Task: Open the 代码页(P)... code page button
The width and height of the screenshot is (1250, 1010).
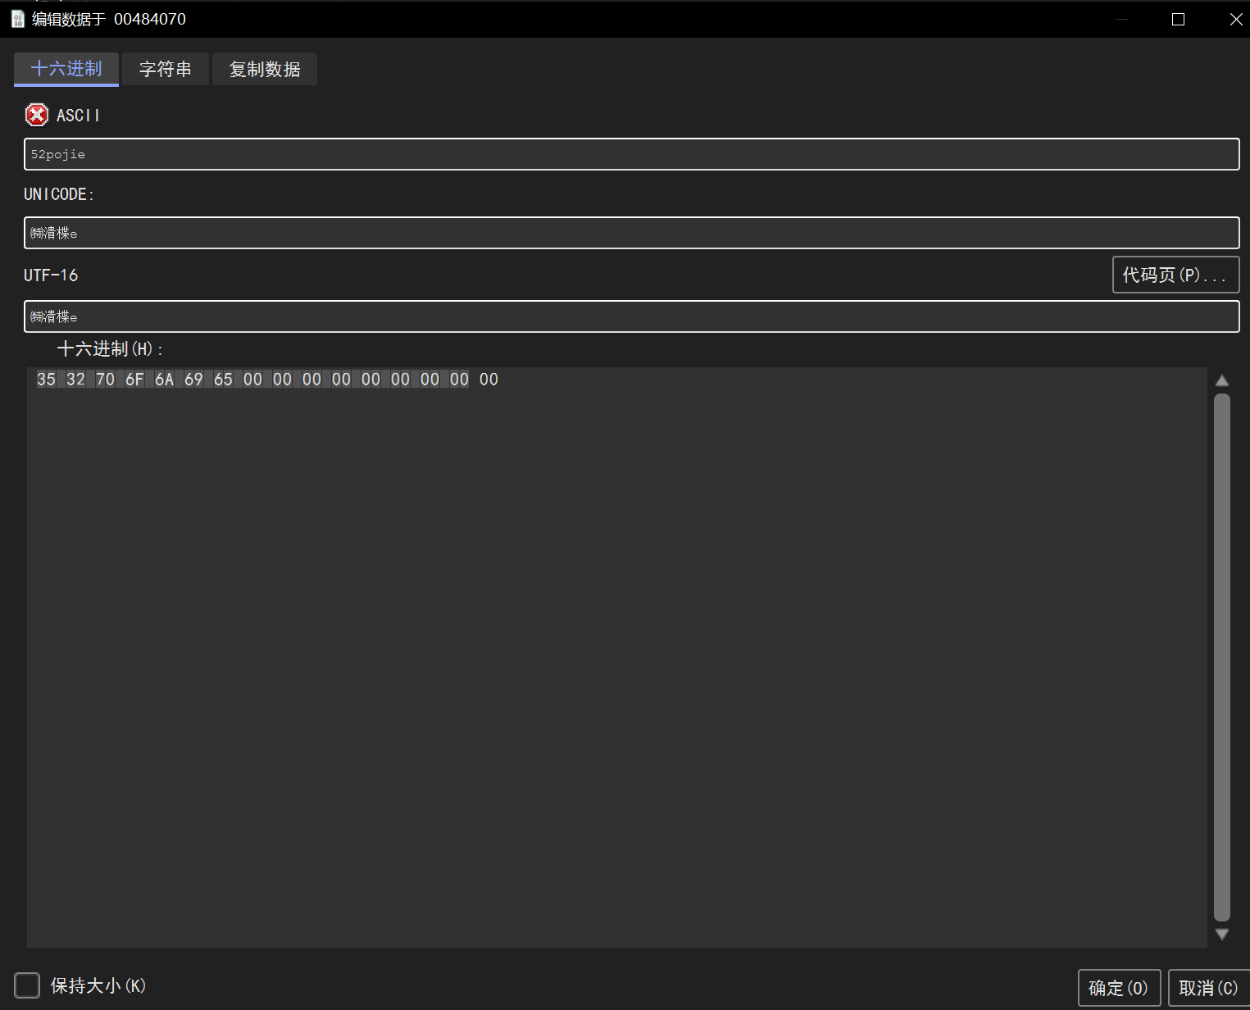Action: (1175, 275)
